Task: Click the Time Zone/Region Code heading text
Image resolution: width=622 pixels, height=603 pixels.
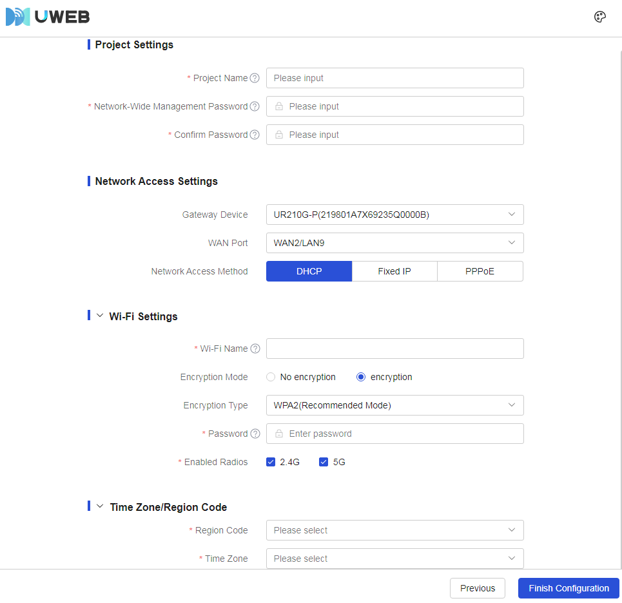Action: [168, 507]
